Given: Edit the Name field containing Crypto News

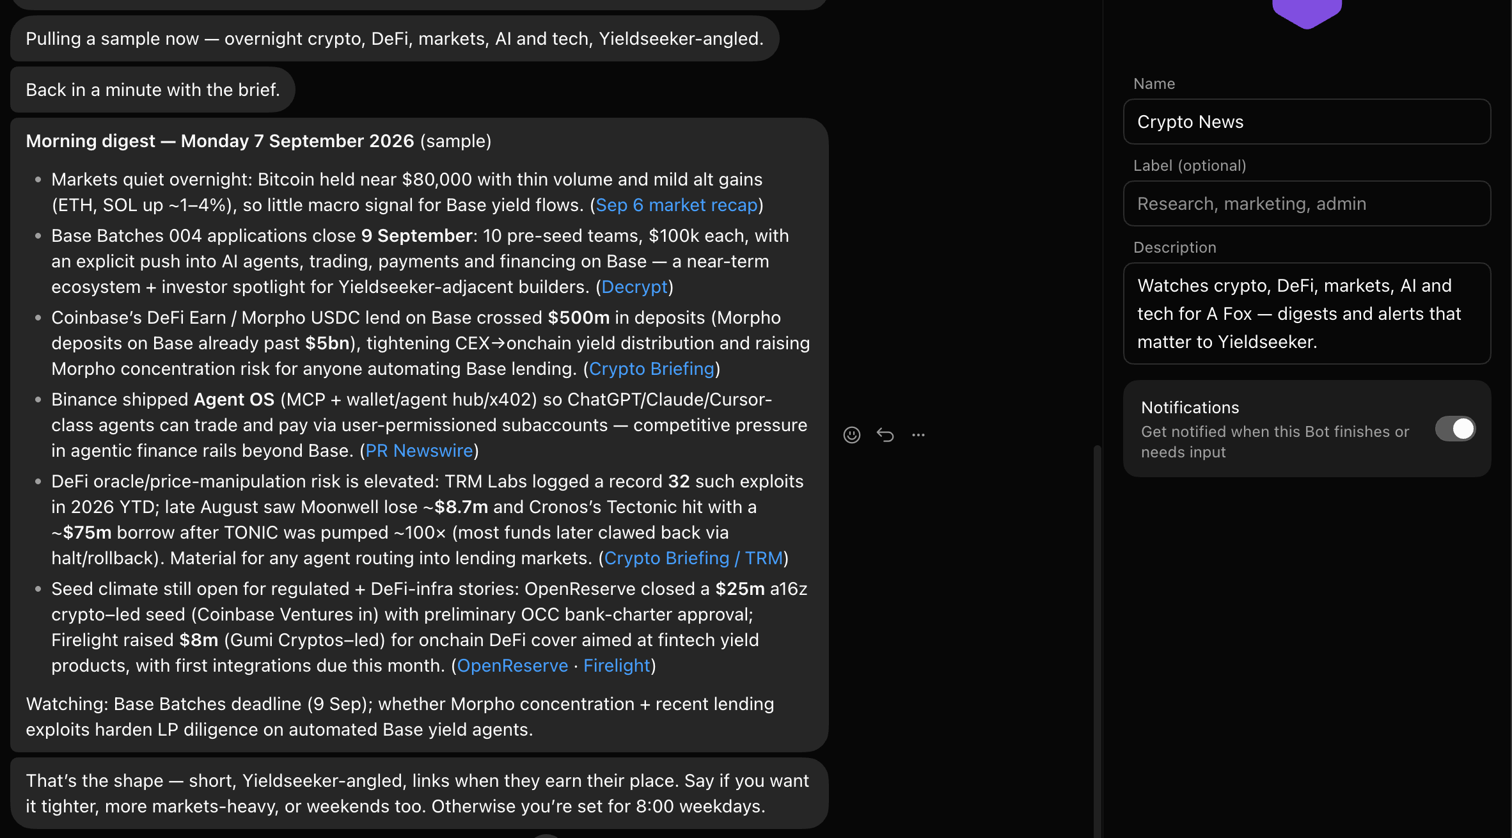Looking at the screenshot, I should (x=1307, y=122).
